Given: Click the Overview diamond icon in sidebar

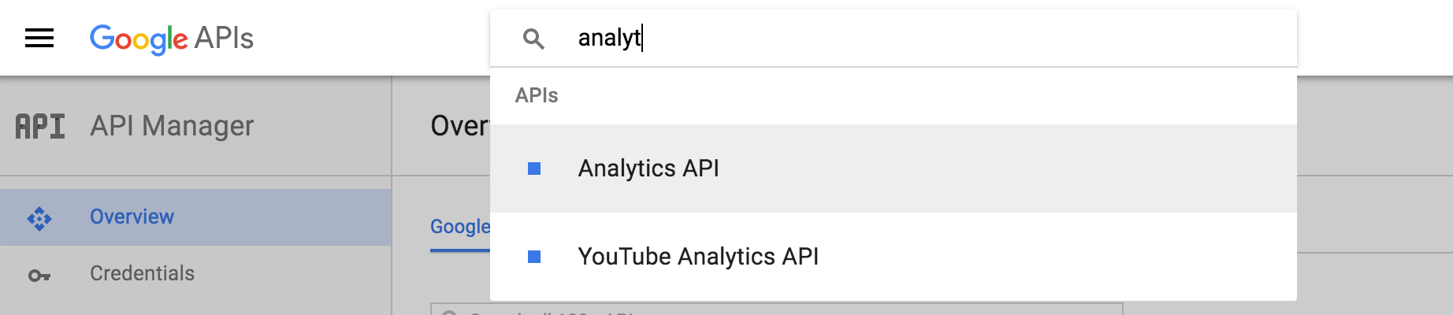Looking at the screenshot, I should (x=39, y=218).
